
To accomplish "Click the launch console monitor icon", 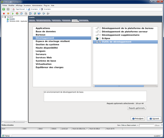I will [x=35, y=14].
